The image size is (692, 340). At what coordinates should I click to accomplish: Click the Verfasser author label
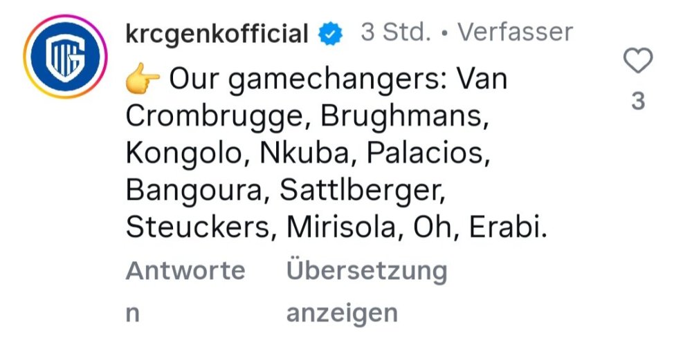click(516, 32)
